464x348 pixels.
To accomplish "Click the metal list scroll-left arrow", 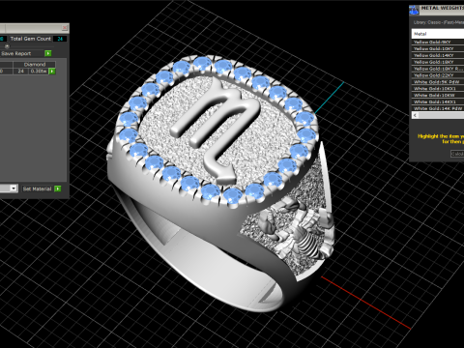I will point(415,115).
